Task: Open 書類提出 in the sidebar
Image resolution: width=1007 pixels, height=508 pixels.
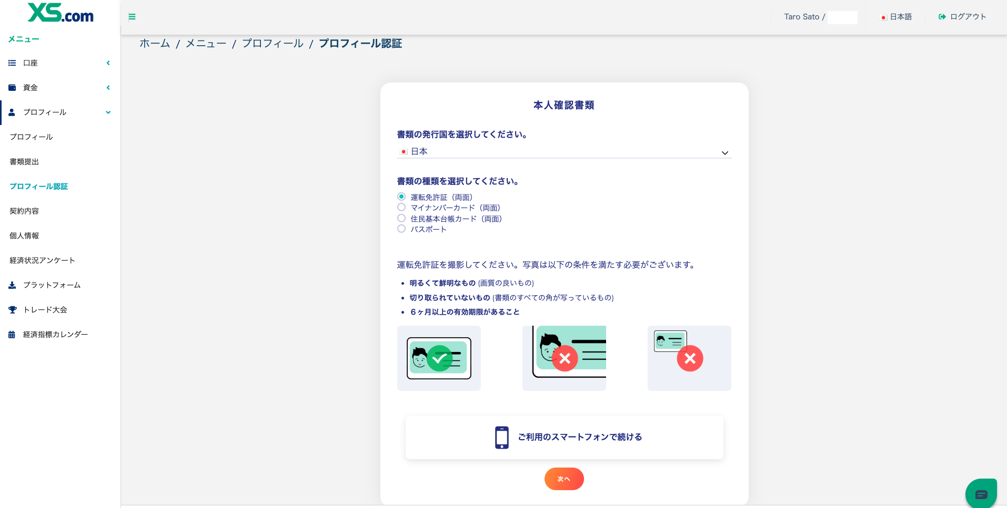Action: pos(24,162)
